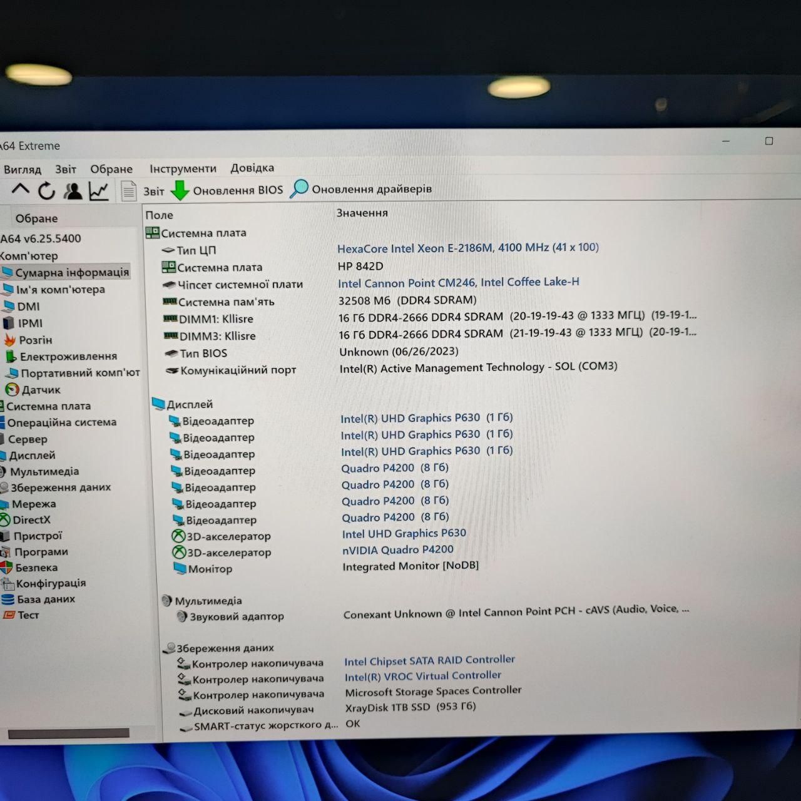Click the Дисплей section monitor icon
Image resolution: width=801 pixels, height=801 pixels.
pos(158,404)
